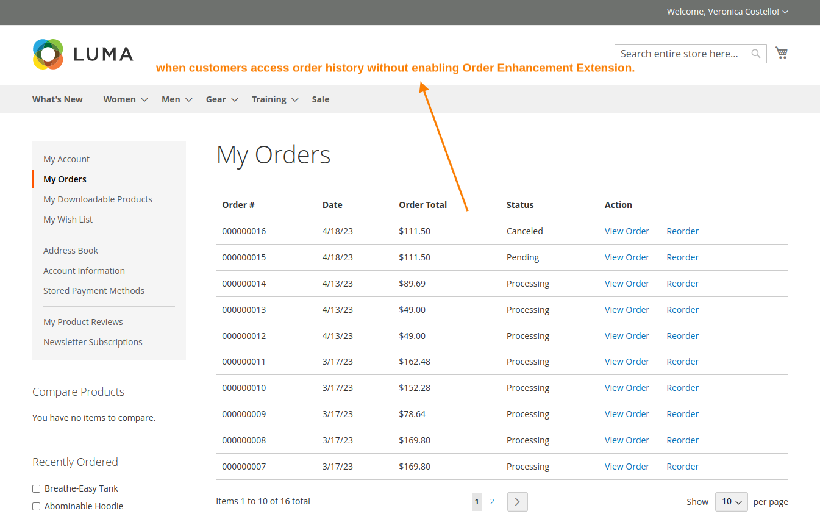Click the Luma logo
Viewport: 820px width, 522px height.
click(x=82, y=54)
